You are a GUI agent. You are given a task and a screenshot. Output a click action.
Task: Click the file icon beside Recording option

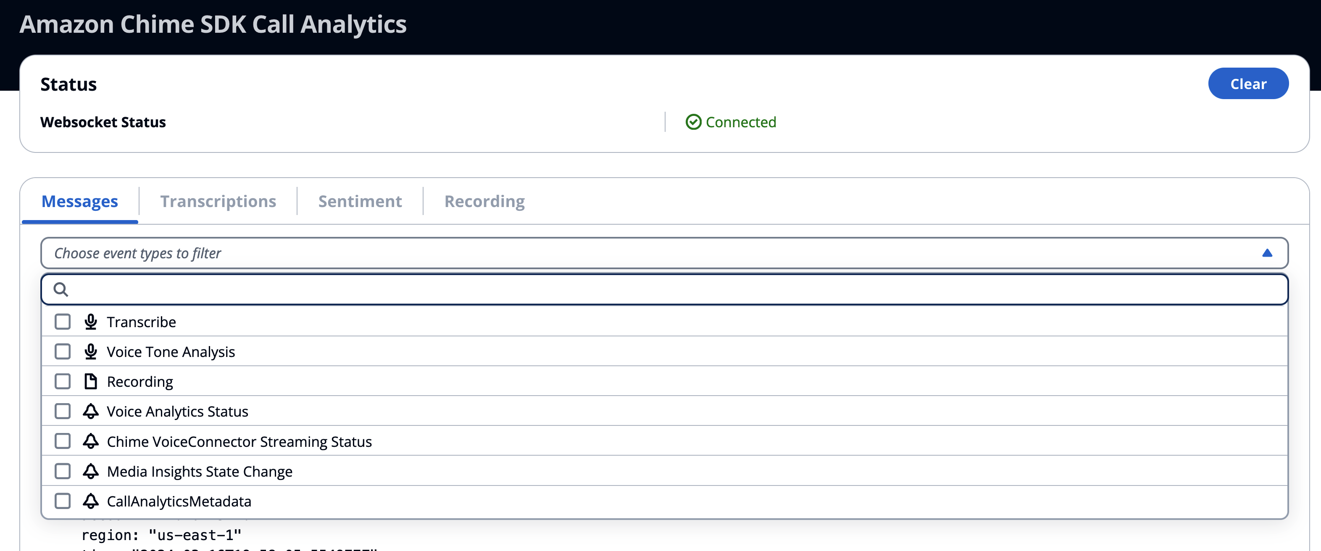(91, 381)
